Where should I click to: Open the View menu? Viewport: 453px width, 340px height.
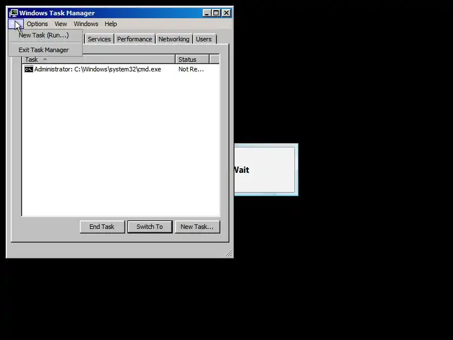61,24
